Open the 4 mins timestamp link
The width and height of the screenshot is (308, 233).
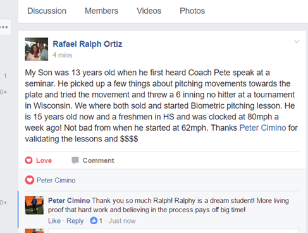[x=63, y=55]
